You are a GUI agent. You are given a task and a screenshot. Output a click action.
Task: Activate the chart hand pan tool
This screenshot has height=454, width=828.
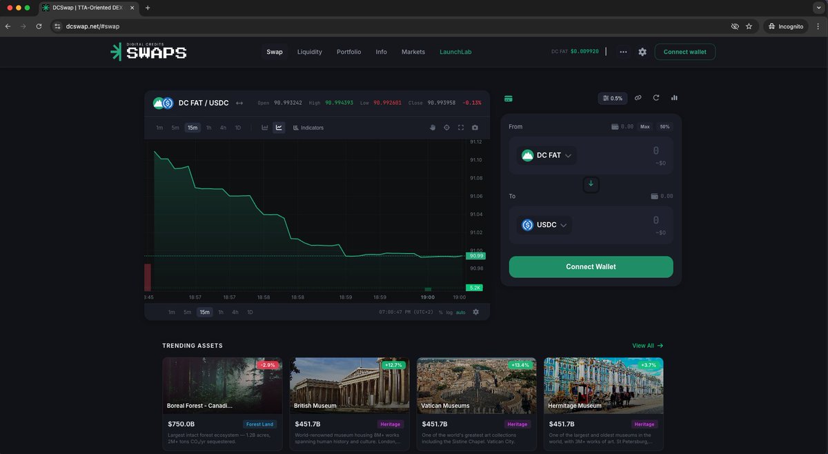(433, 128)
